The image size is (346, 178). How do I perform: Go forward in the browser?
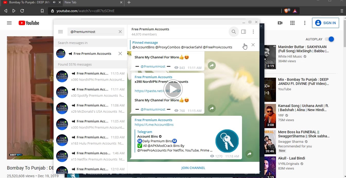14,11
